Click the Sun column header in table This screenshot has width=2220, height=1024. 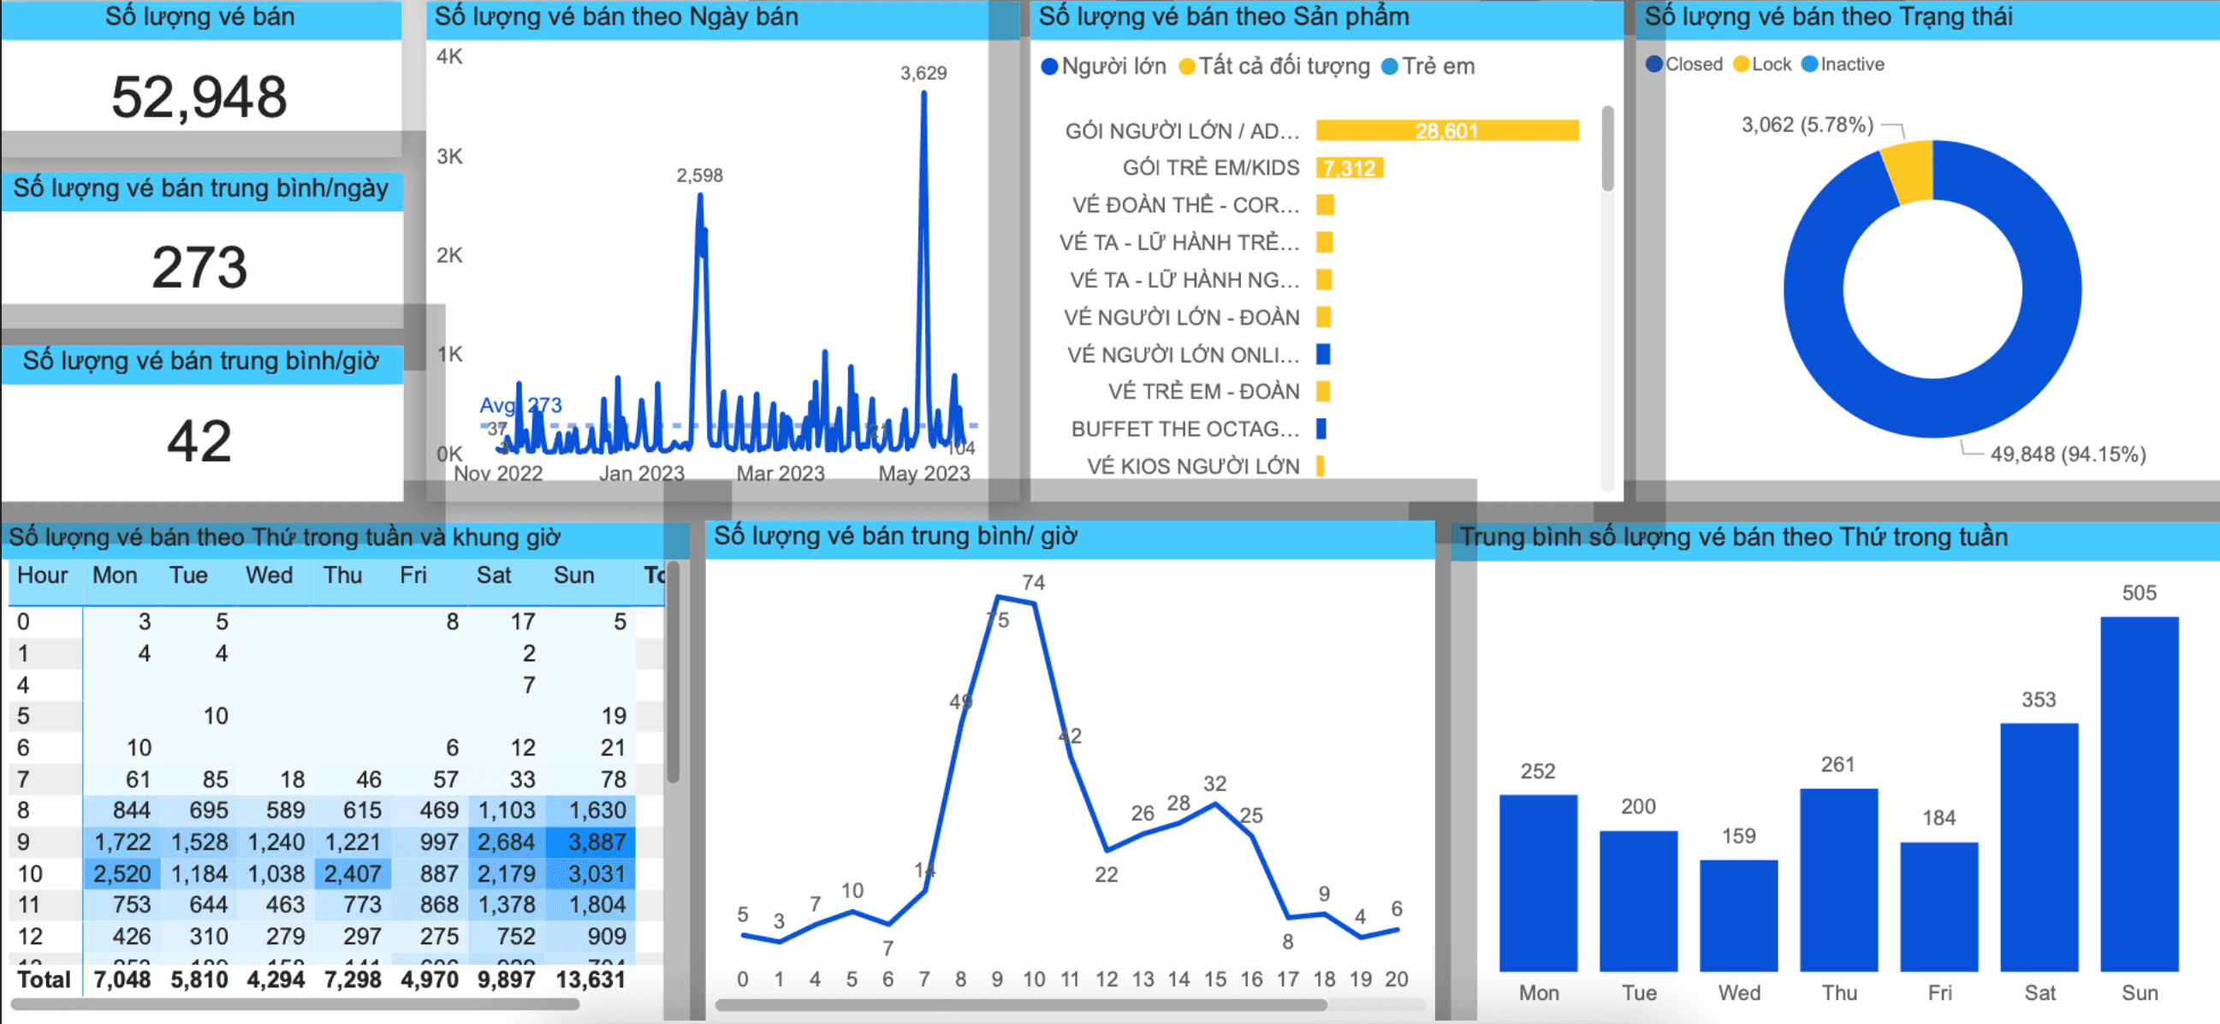point(573,575)
